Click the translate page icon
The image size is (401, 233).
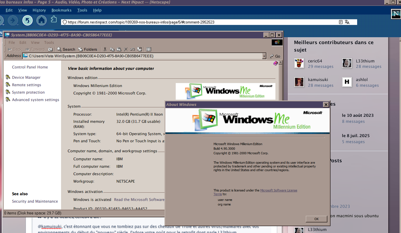[347, 22]
